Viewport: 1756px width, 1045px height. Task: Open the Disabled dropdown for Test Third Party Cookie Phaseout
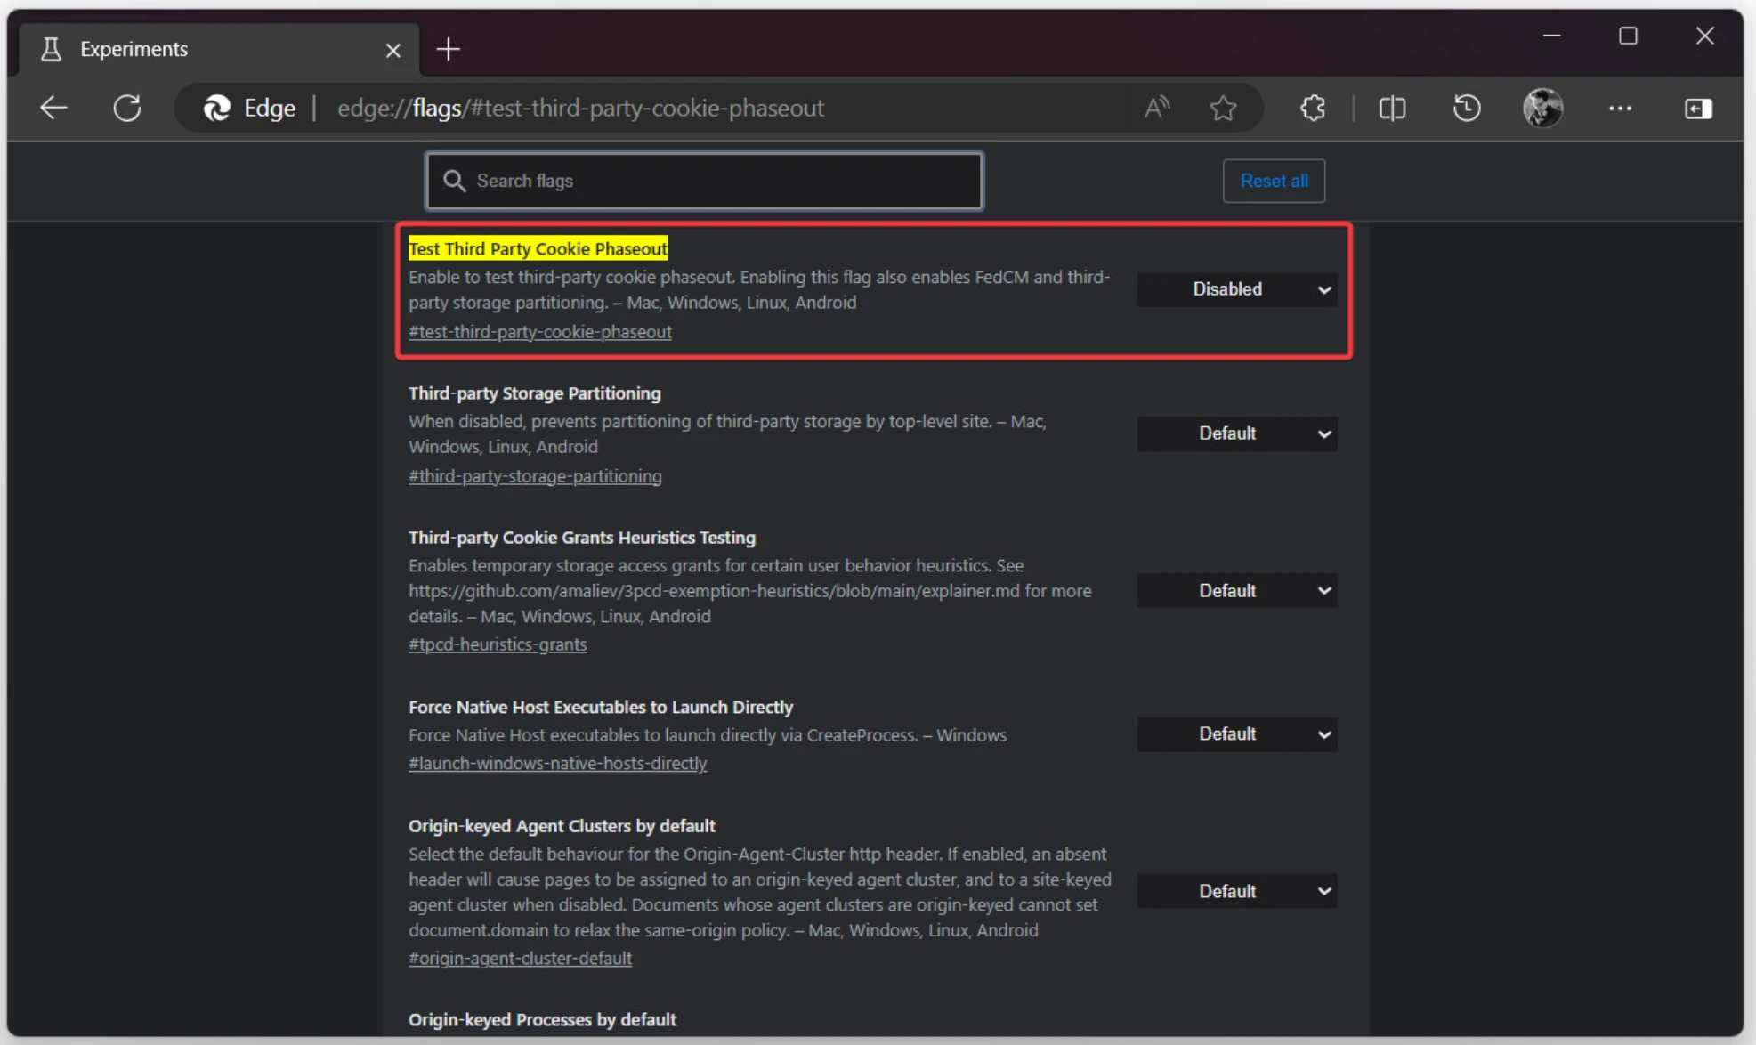[x=1236, y=289]
